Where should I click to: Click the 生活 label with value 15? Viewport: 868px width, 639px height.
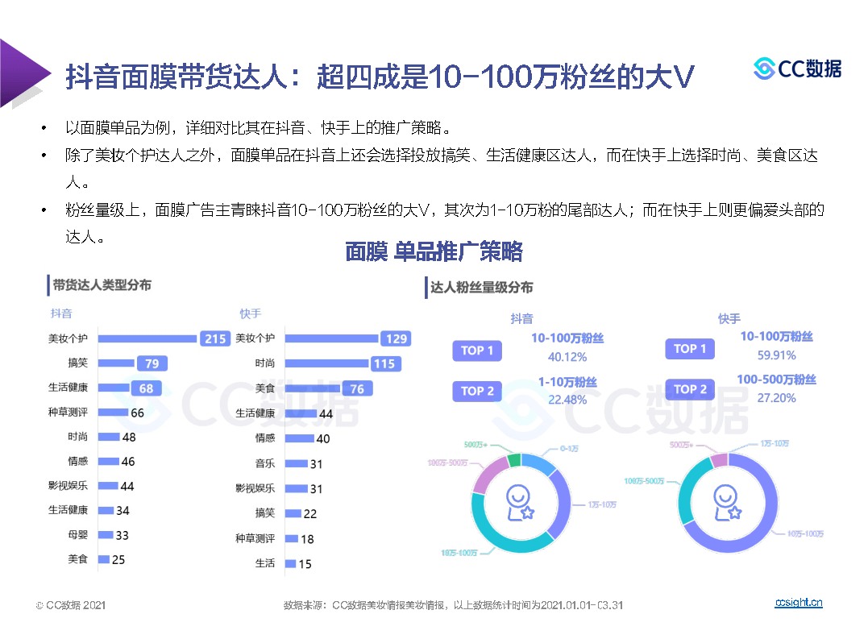coord(264,563)
